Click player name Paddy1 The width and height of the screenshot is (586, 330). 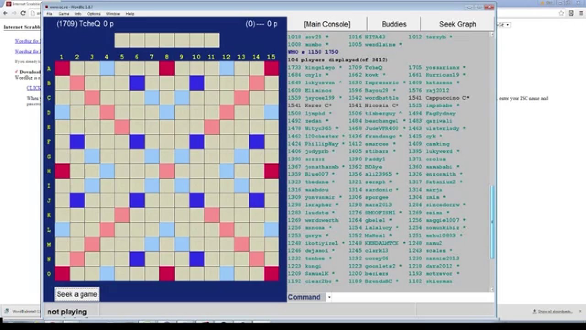[375, 159]
